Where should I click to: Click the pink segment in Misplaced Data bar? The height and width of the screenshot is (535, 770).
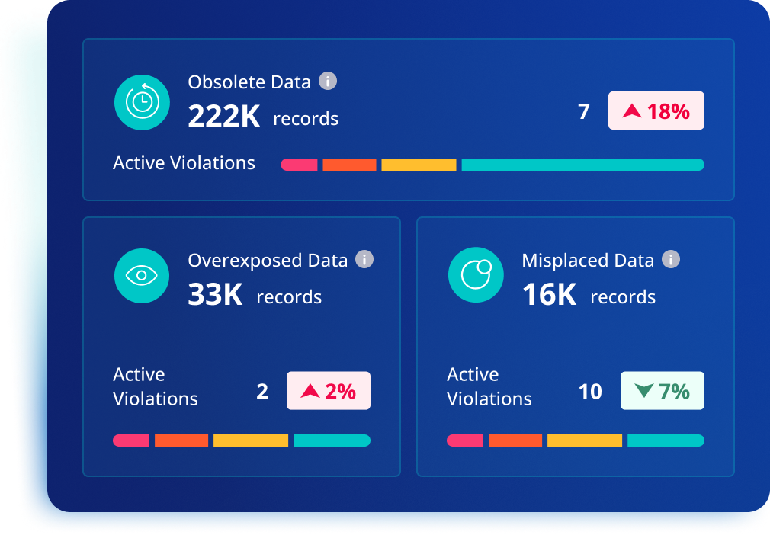(x=465, y=440)
